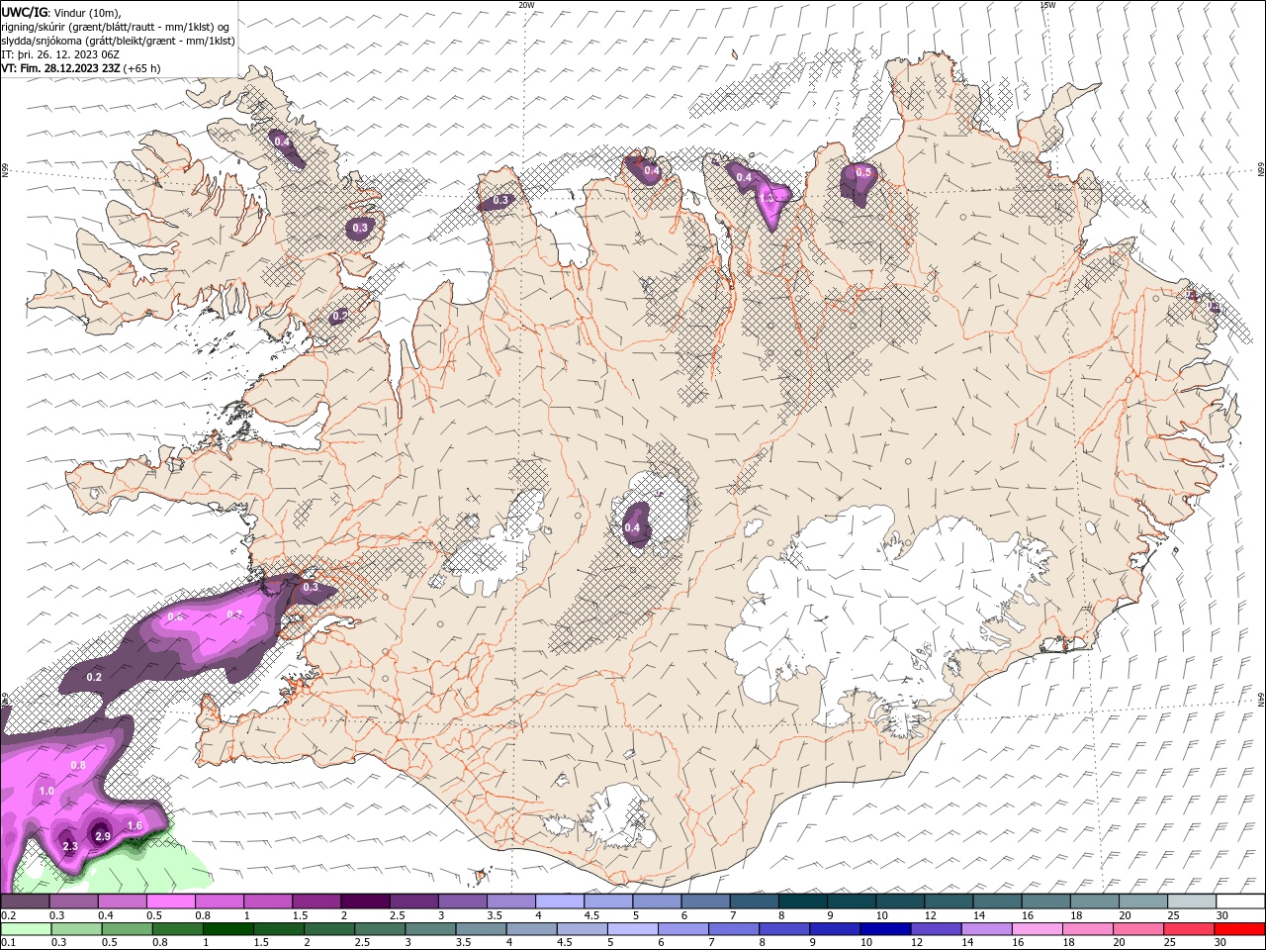Click the top-row bright pink swatch labeled 0.5
Screen dimensions: 1266x950
coord(170,902)
